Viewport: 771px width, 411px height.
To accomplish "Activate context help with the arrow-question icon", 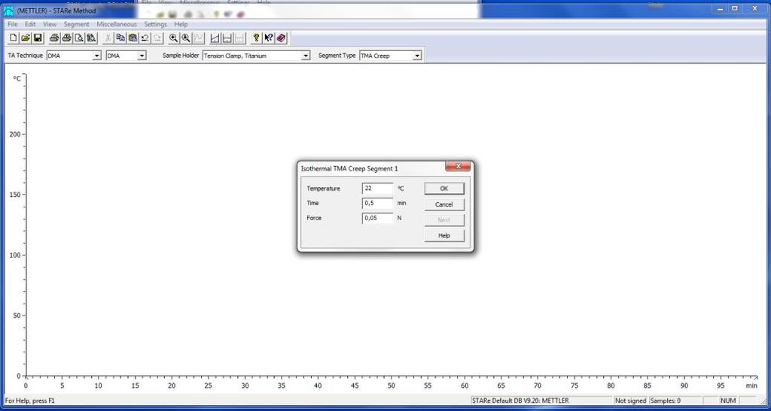I will point(269,38).
